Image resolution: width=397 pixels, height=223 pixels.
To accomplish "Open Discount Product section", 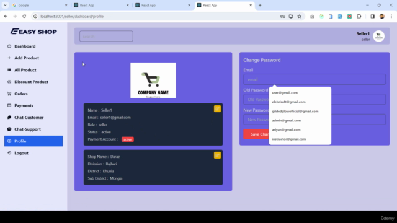I will pos(31,82).
